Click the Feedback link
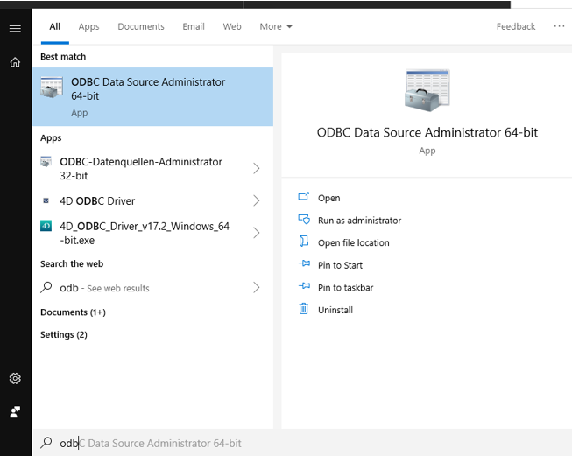Screen dimensions: 572x456 point(515,26)
